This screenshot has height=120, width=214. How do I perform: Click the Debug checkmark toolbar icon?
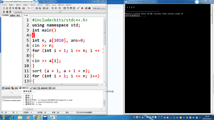click(78, 8)
